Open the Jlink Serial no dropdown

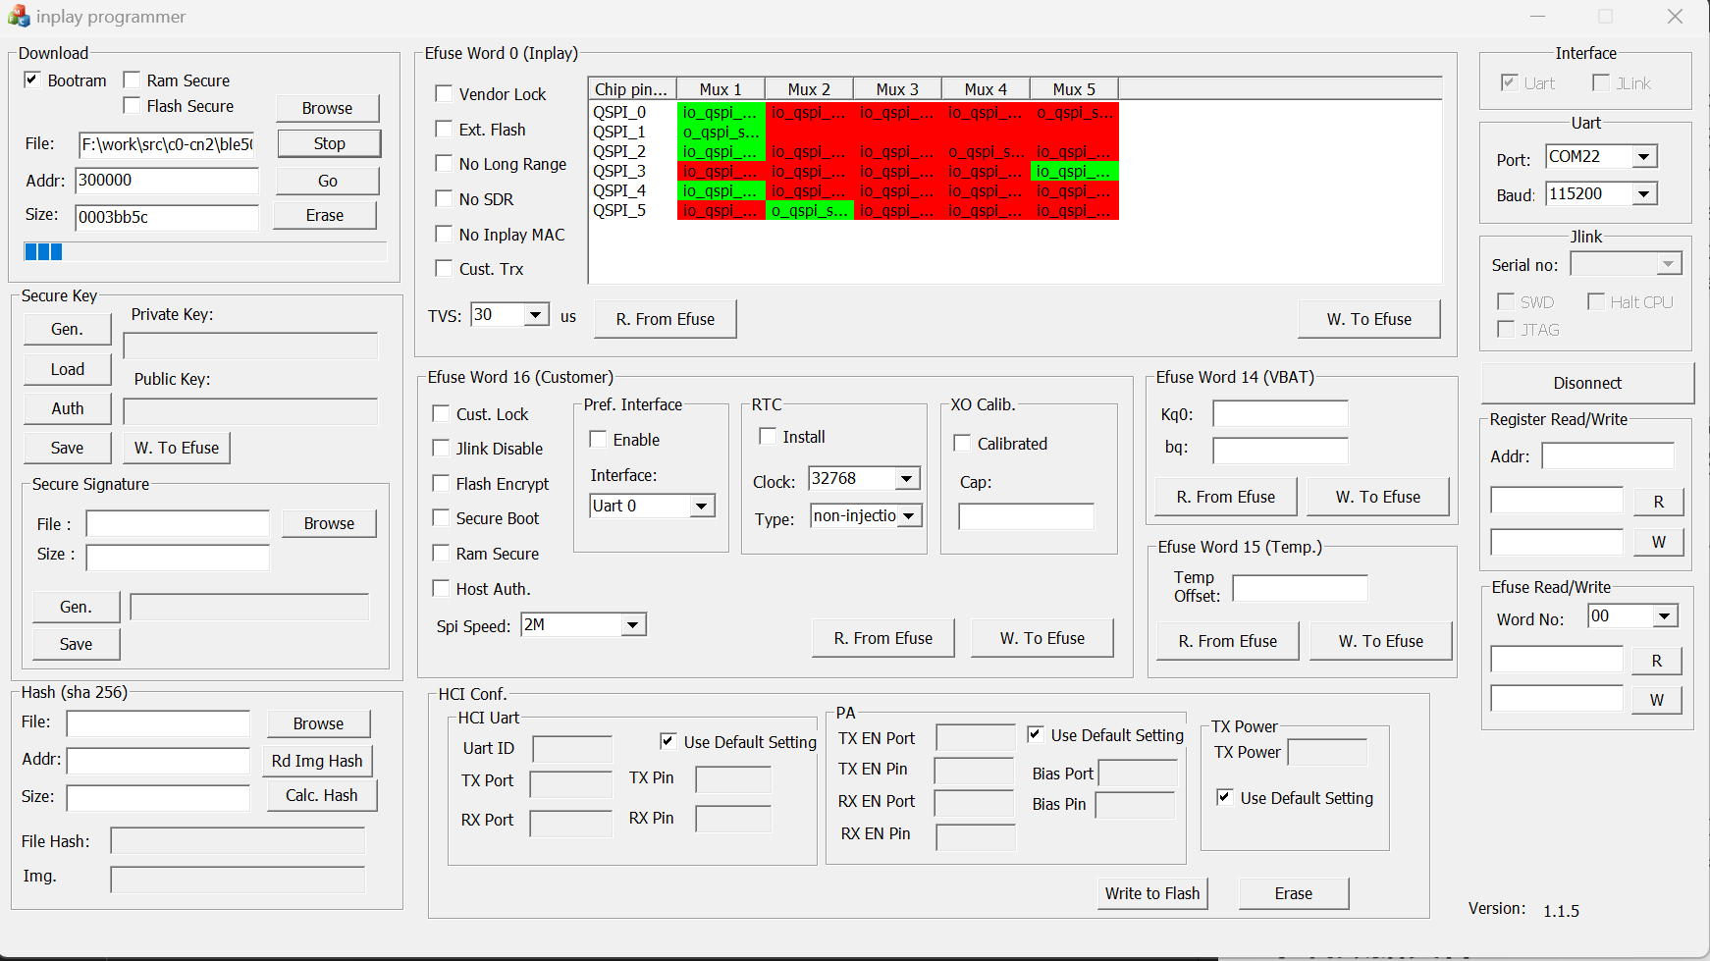pyautogui.click(x=1668, y=264)
